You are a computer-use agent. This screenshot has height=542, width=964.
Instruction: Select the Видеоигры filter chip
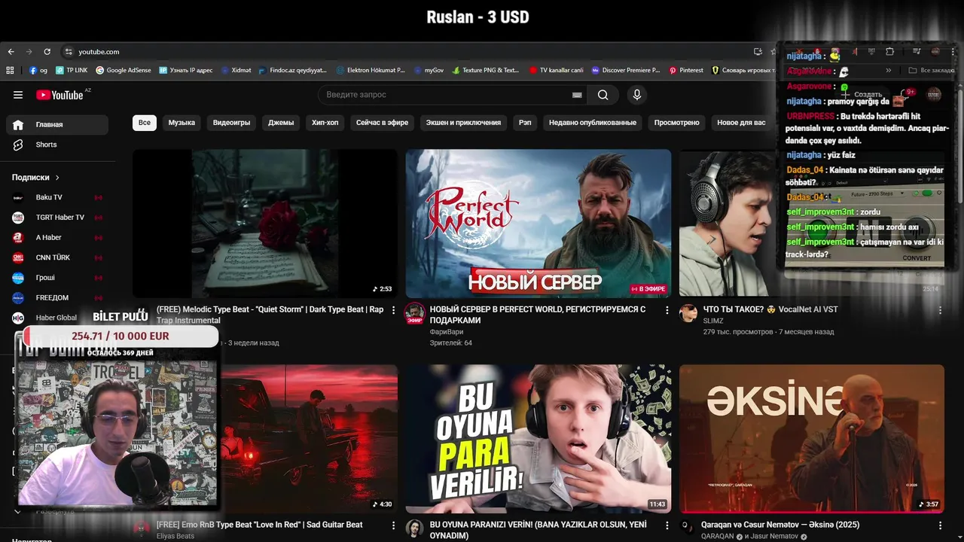click(231, 123)
